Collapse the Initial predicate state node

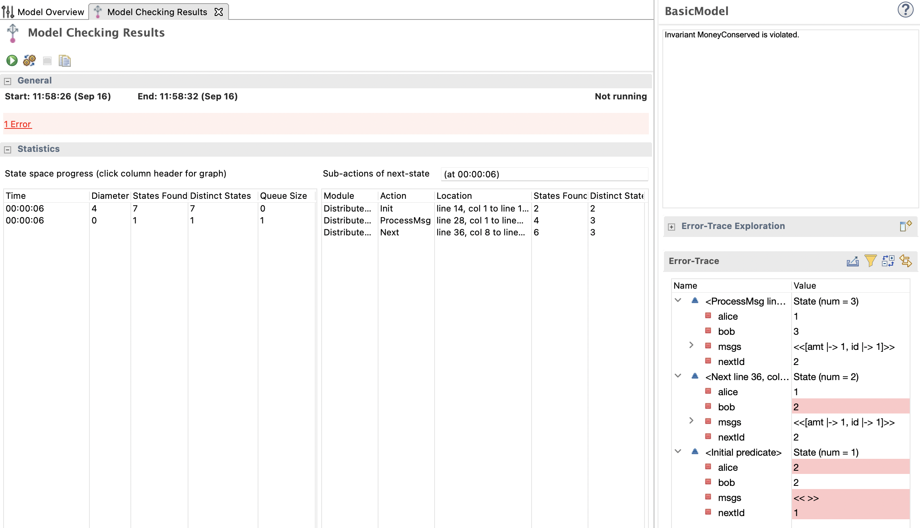pos(678,451)
